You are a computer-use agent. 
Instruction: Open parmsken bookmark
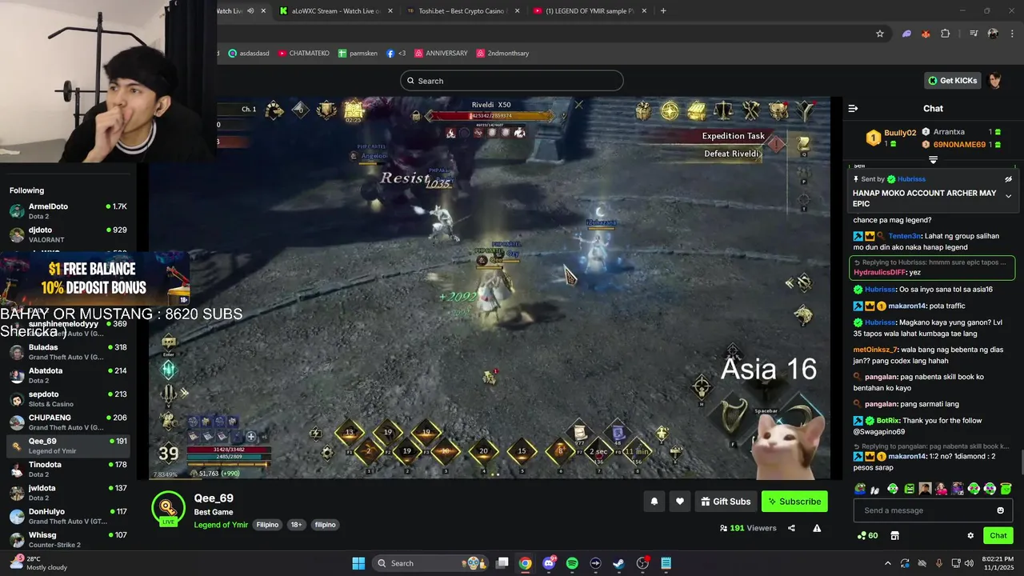[358, 54]
